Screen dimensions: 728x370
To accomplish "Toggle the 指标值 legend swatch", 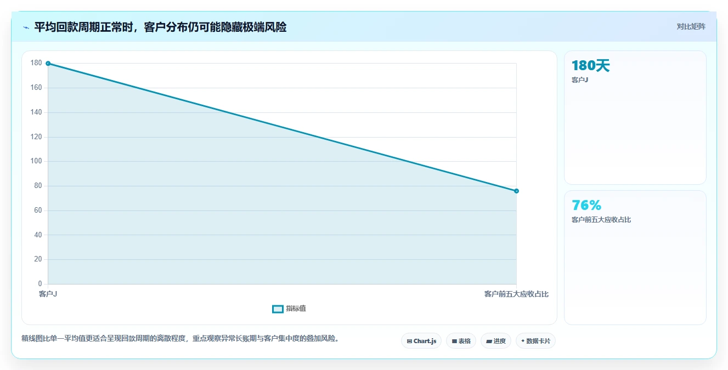I will 278,309.
